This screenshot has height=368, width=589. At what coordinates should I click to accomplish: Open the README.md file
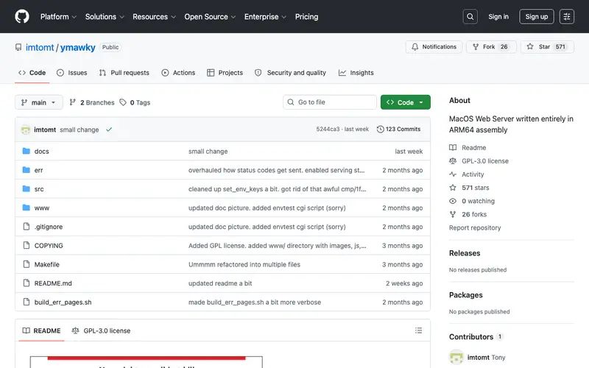coord(53,283)
